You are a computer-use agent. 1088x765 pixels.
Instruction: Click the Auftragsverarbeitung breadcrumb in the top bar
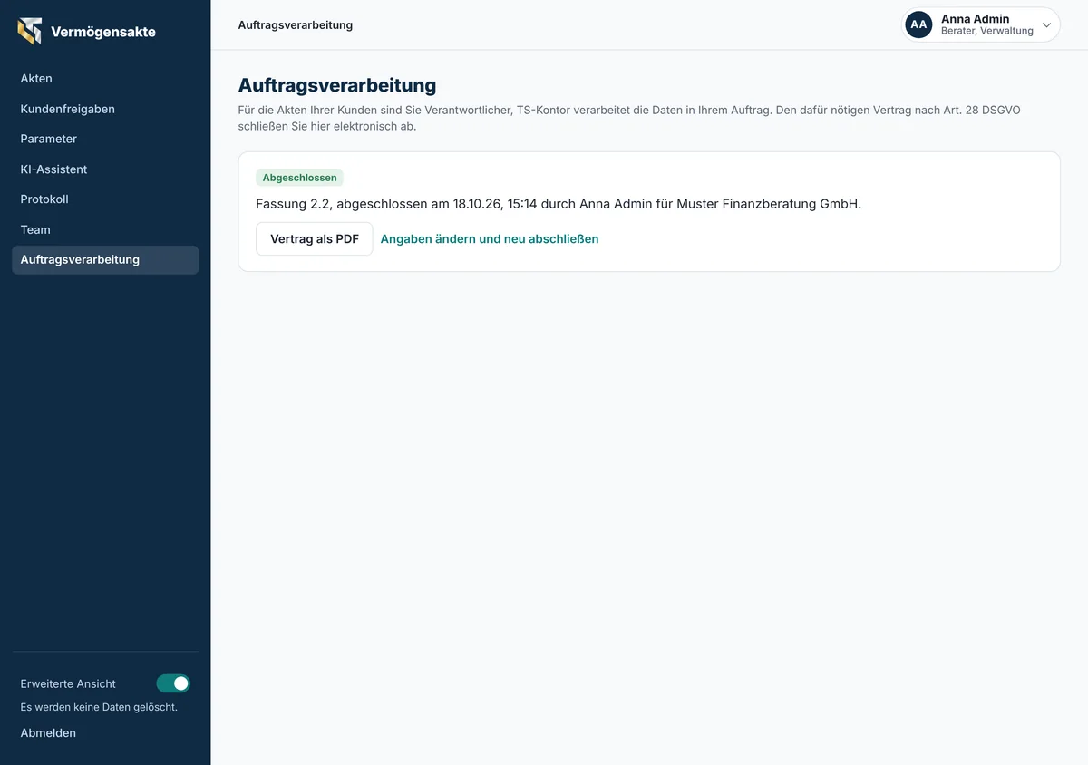pyautogui.click(x=296, y=25)
